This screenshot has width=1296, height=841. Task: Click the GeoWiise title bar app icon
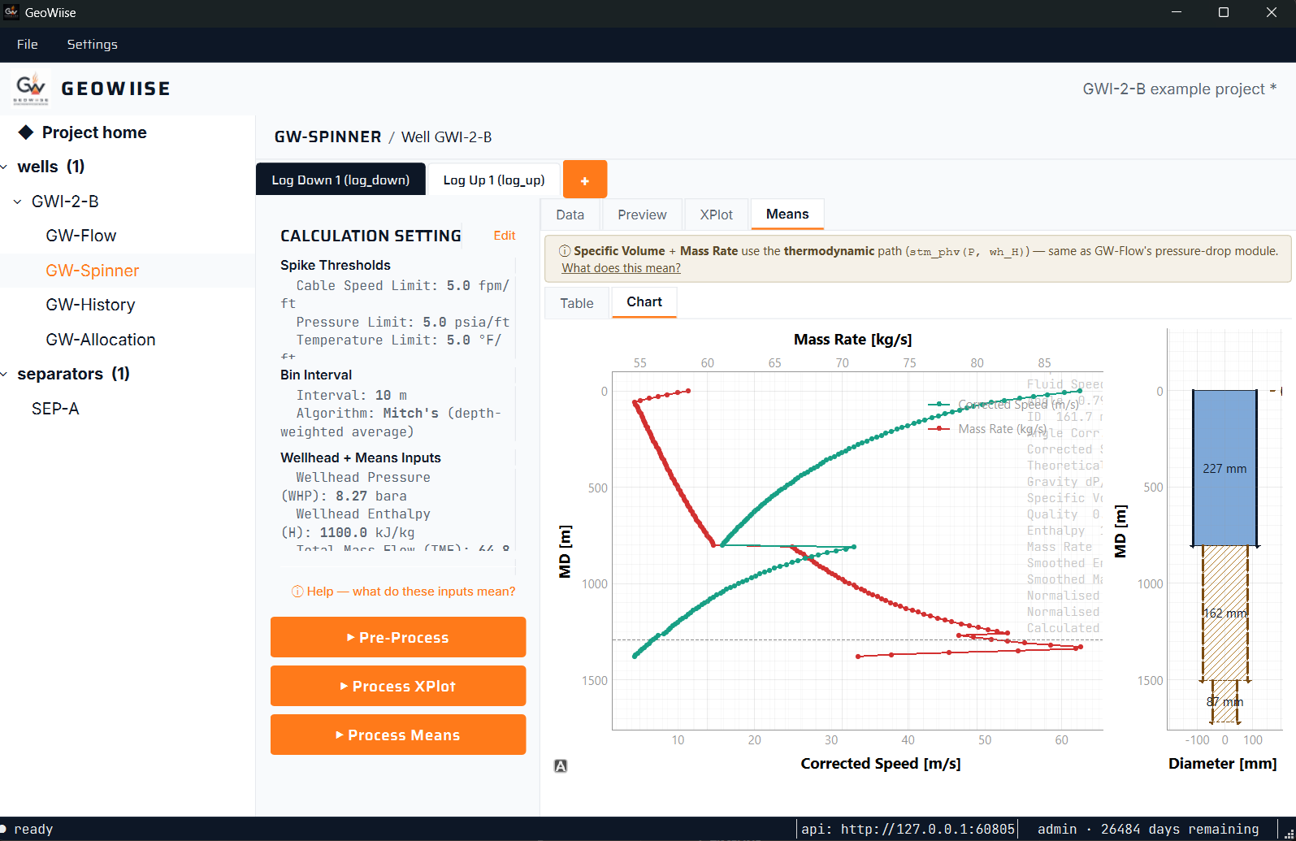[11, 12]
